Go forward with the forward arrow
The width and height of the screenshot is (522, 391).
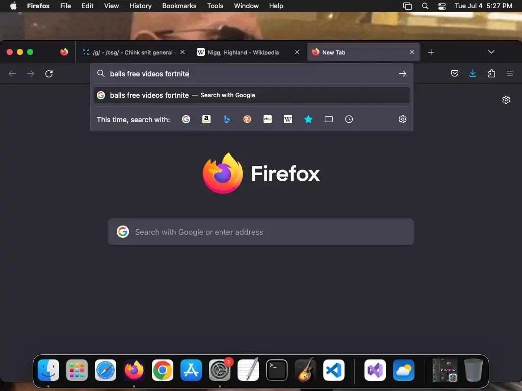point(31,73)
